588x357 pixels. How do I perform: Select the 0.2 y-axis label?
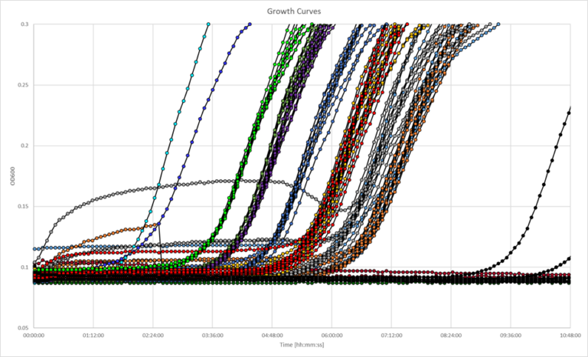pos(24,146)
